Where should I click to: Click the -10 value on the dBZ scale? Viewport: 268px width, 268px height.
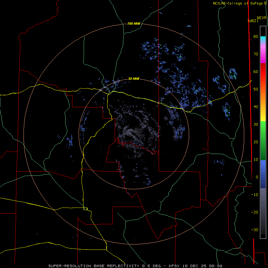255,194
